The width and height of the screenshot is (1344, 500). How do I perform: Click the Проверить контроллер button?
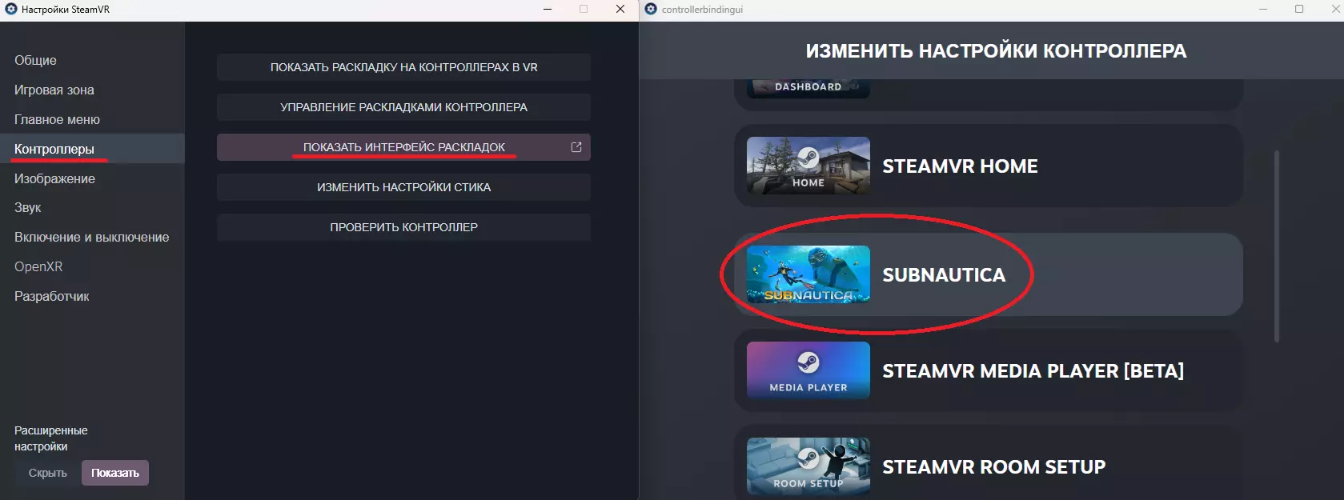click(403, 227)
